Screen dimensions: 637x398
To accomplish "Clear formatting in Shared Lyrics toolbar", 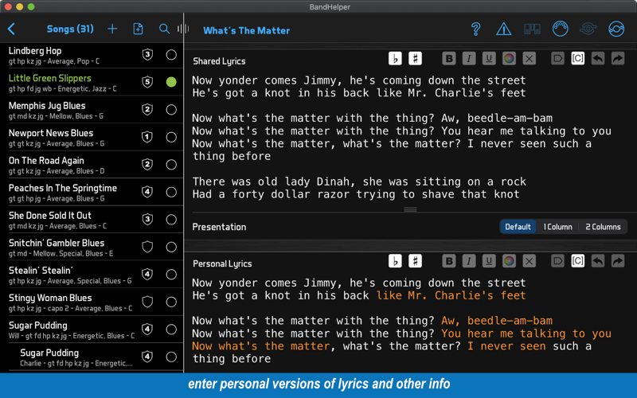I will tap(529, 58).
